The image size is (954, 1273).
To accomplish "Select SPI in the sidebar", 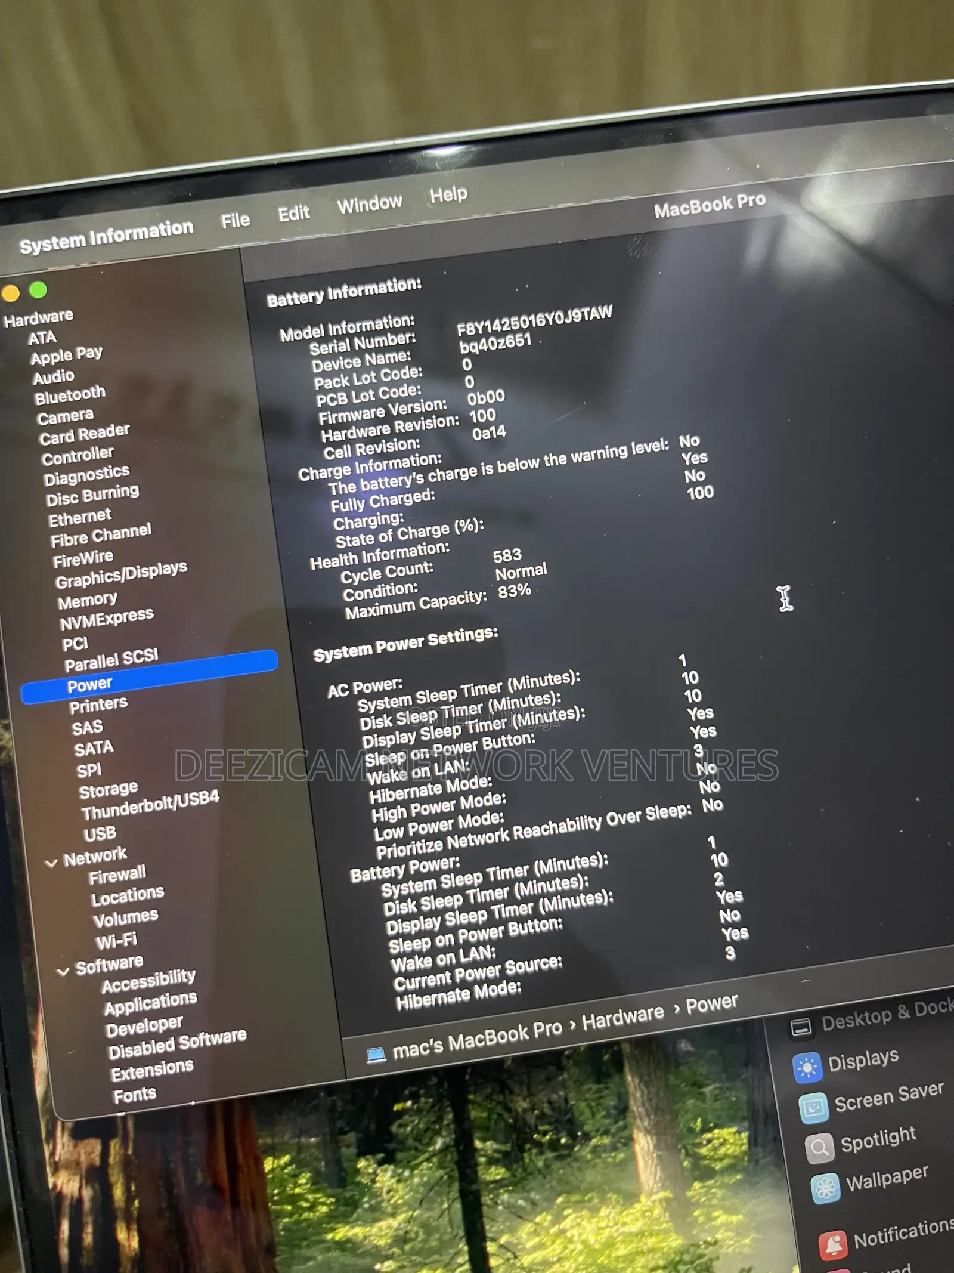I will [89, 770].
